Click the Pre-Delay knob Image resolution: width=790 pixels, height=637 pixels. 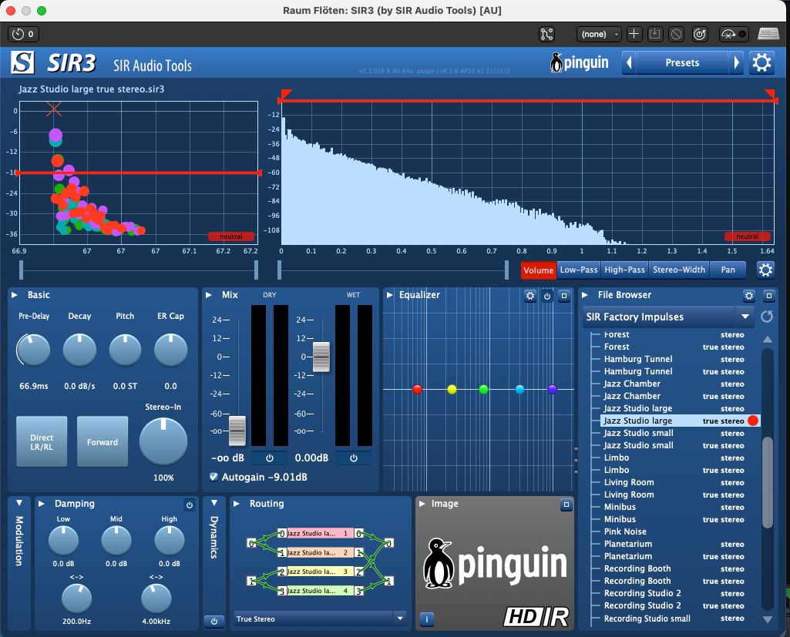tap(34, 350)
